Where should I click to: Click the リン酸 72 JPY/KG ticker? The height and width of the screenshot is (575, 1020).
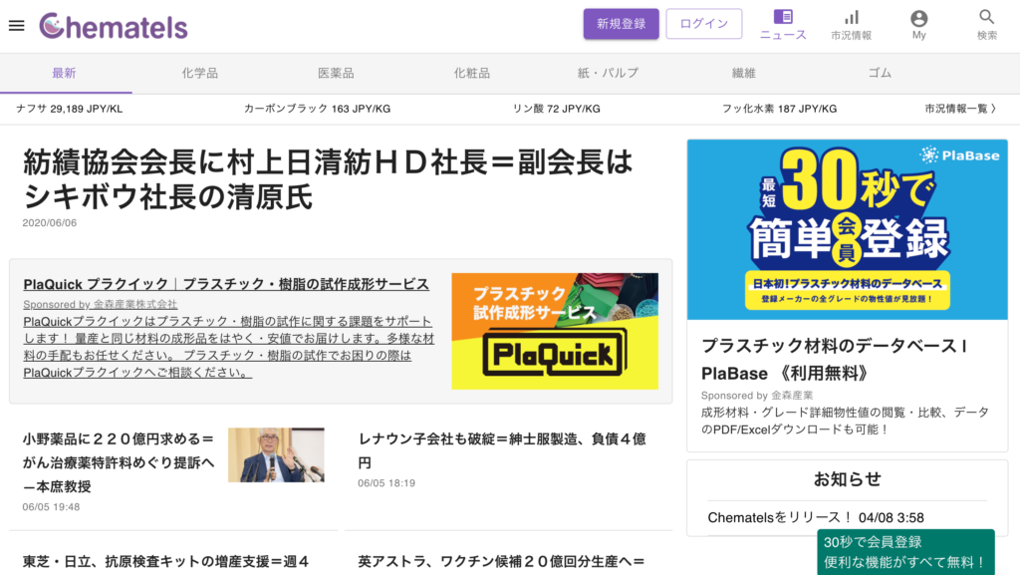pyautogui.click(x=556, y=110)
